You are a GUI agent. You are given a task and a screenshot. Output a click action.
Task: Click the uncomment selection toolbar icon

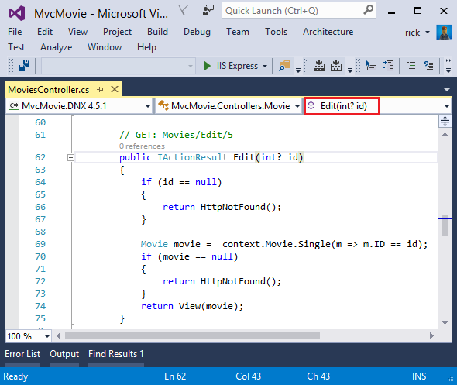click(428, 66)
